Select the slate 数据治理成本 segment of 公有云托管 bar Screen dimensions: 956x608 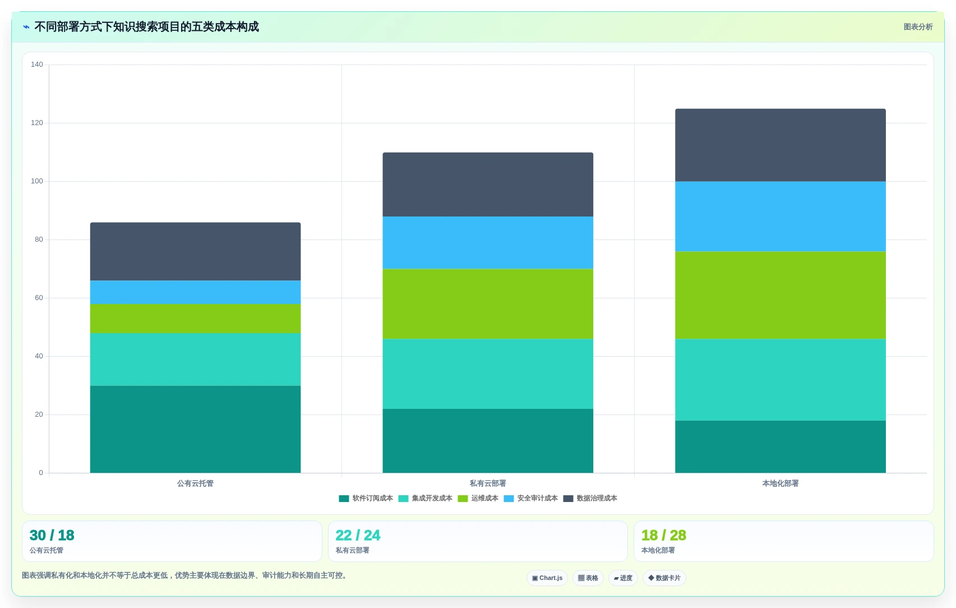pos(195,251)
